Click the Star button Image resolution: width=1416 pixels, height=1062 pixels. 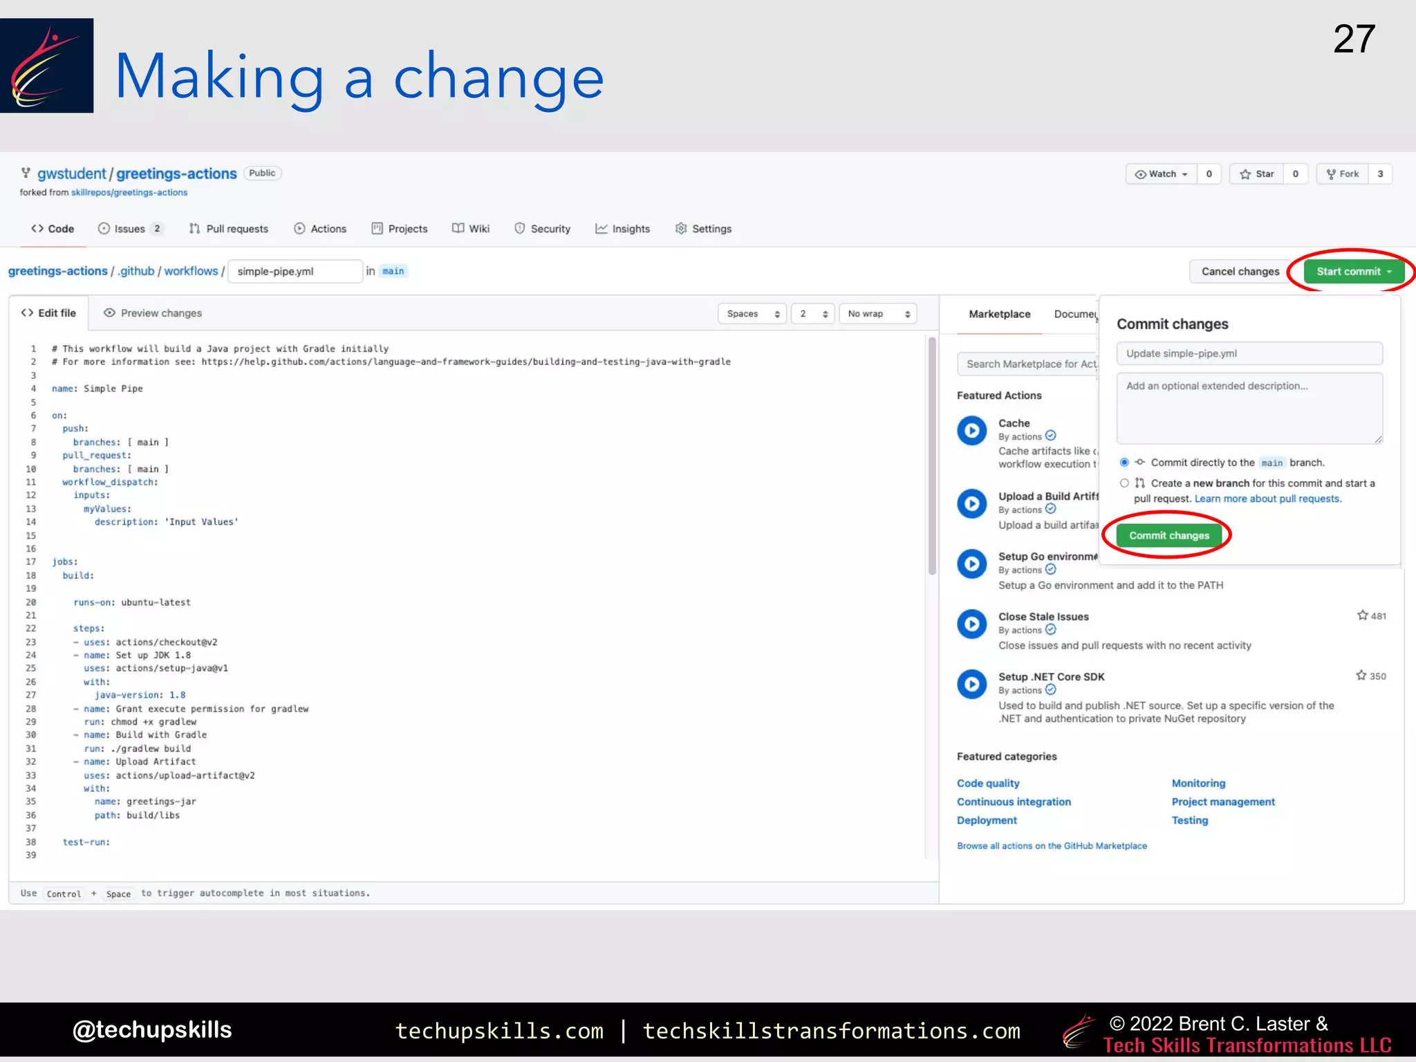pyautogui.click(x=1257, y=174)
